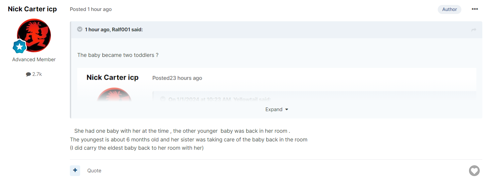The image size is (484, 180).
Task: Open the Nick Carter icp profile name at top left
Action: 32,9
